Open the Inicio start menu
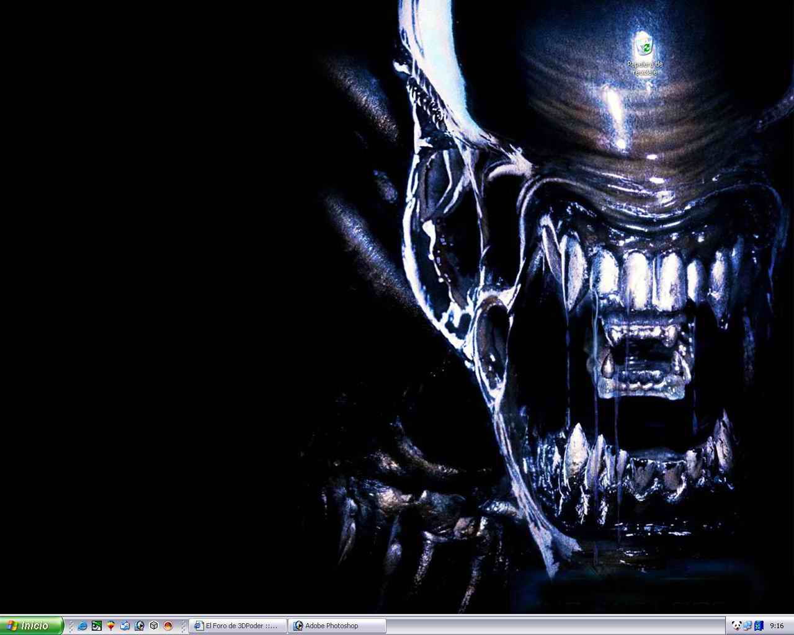Viewport: 794px width, 635px height. pos(31,626)
